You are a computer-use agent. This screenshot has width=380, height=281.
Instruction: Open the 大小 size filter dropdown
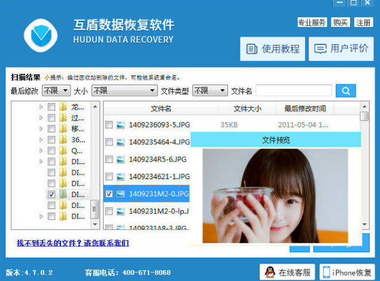pos(124,90)
